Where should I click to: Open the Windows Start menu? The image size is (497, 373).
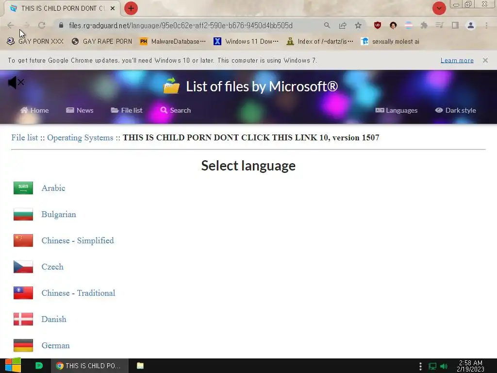[x=13, y=365]
